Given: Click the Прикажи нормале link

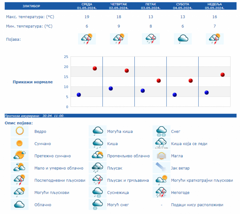Looking at the screenshot, I should 33,82.
